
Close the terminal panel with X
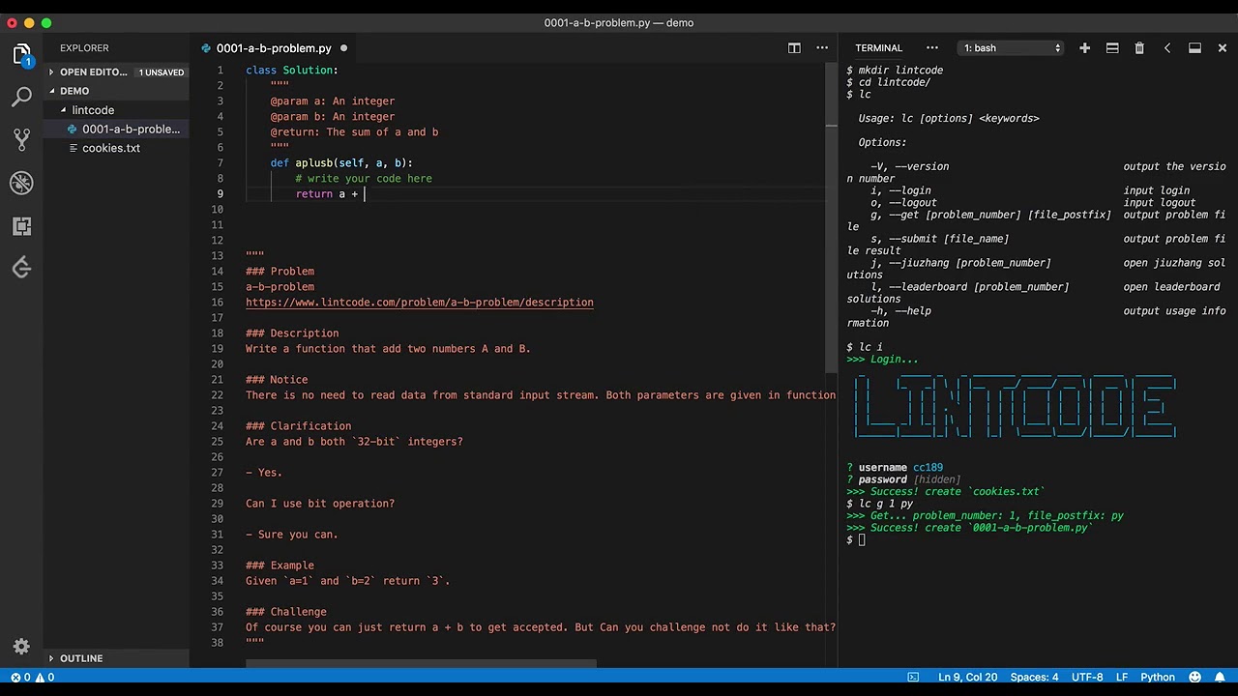(x=1223, y=47)
